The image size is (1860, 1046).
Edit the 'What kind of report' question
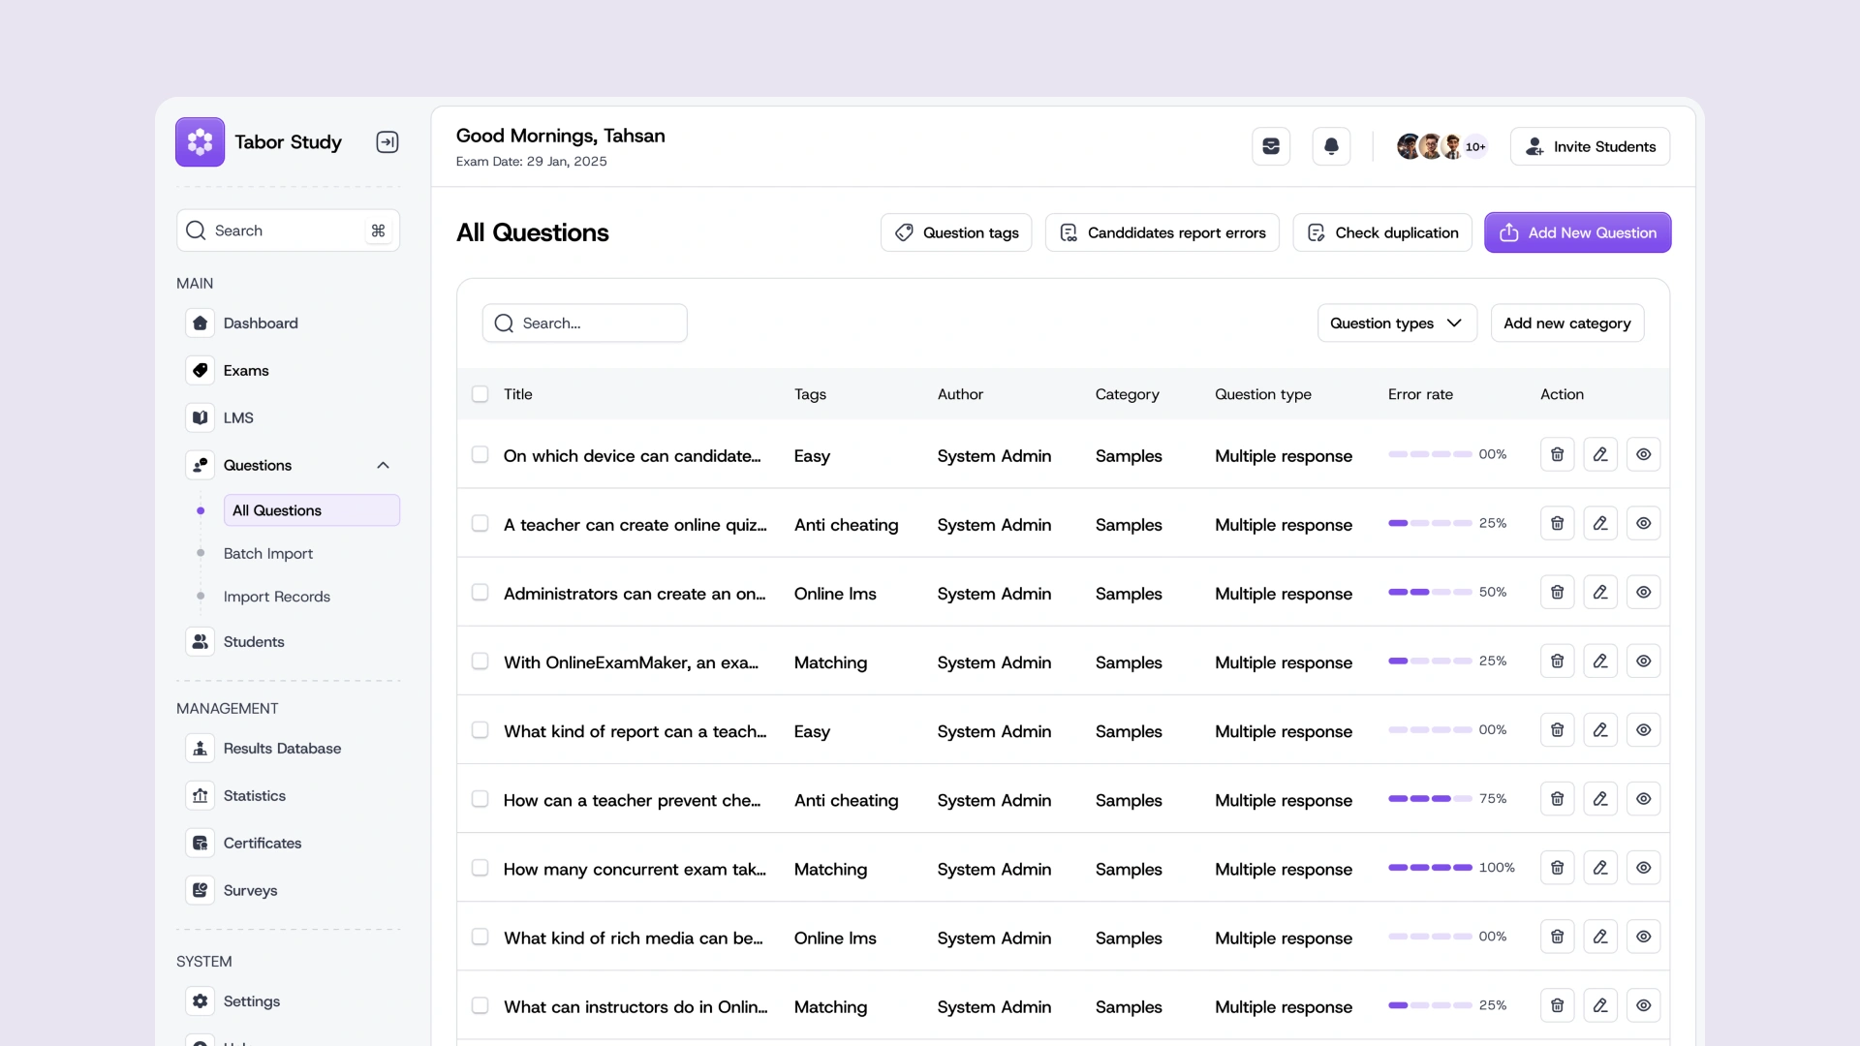point(1600,729)
